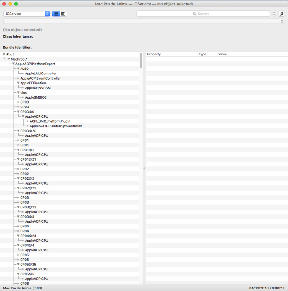288x291 pixels.
Task: Select the AppleLMUController entry
Action: click(x=41, y=73)
